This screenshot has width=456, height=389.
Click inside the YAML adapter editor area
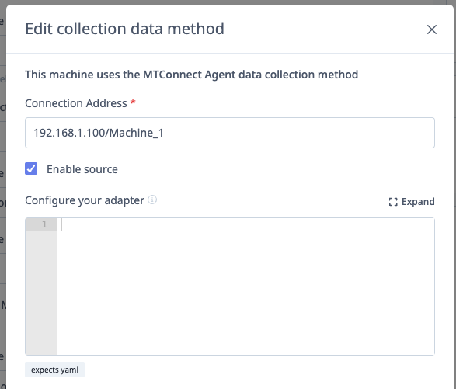pos(245,287)
